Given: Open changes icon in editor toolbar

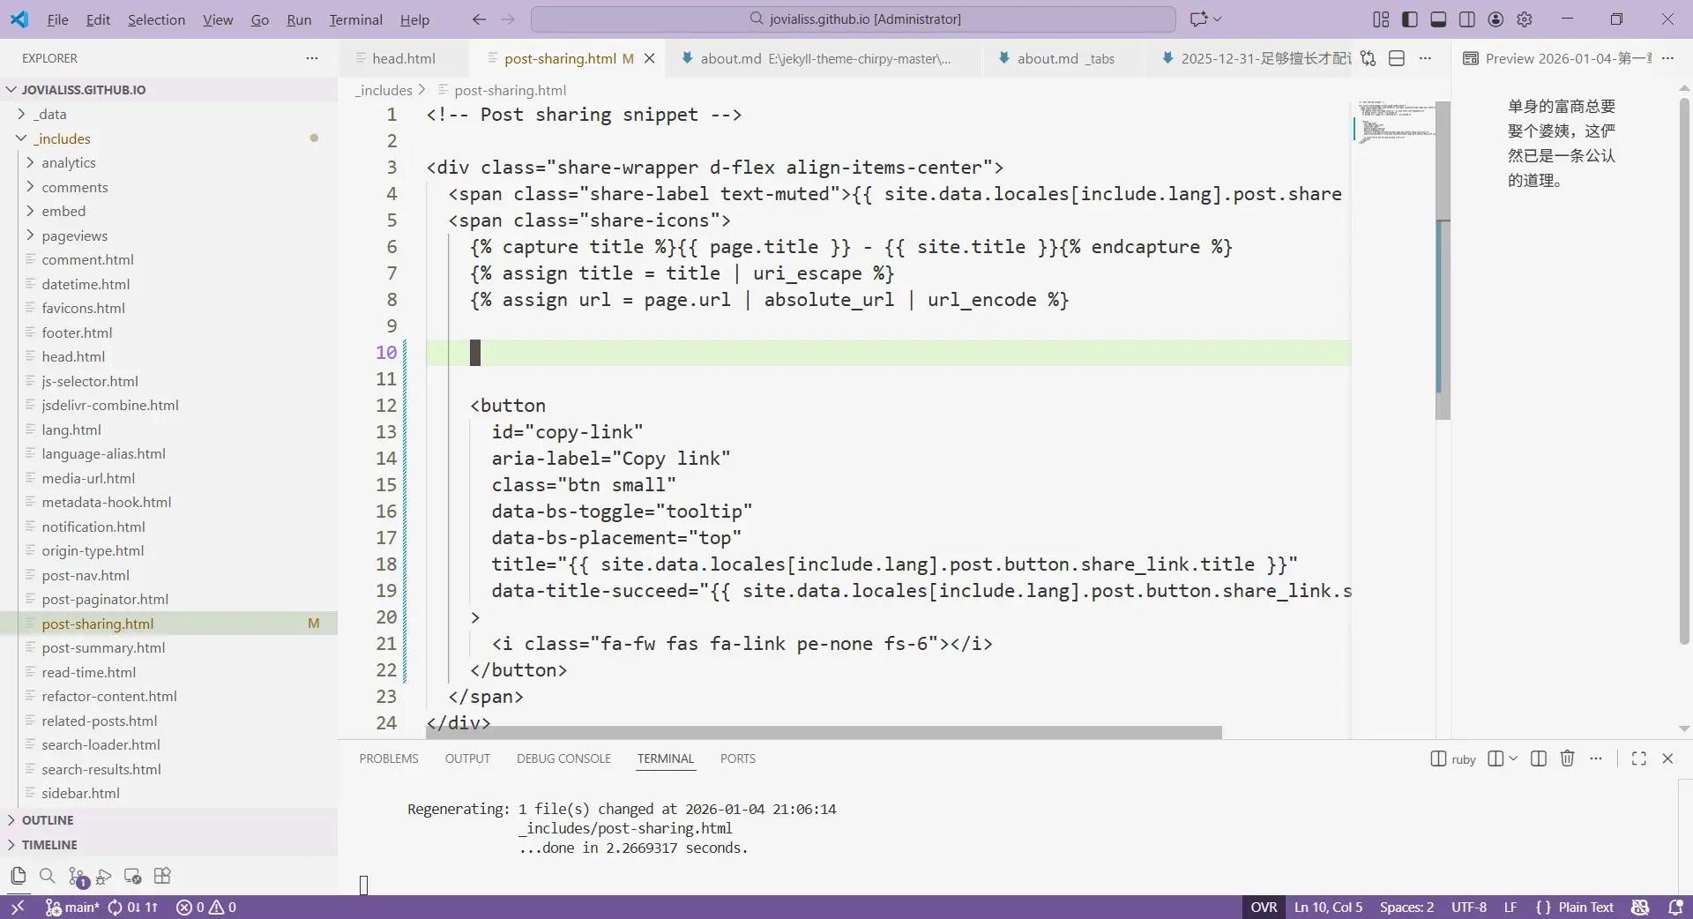Looking at the screenshot, I should 1368,58.
